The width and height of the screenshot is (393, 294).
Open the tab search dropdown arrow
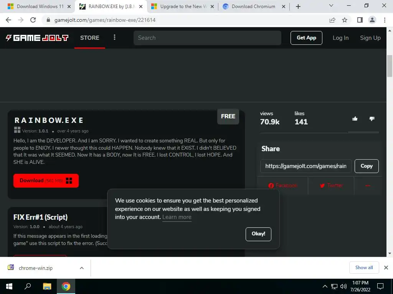coord(331,5)
